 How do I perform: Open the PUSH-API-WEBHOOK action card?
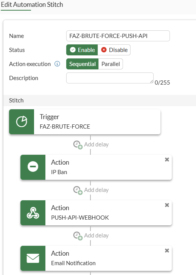tap(96, 213)
